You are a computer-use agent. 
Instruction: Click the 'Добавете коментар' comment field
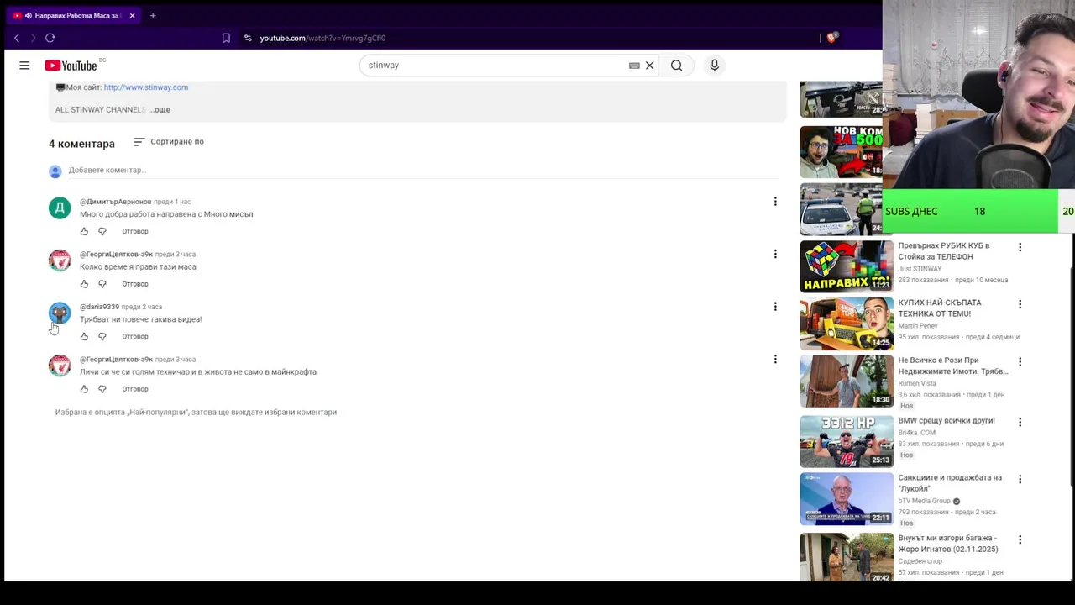pos(424,170)
